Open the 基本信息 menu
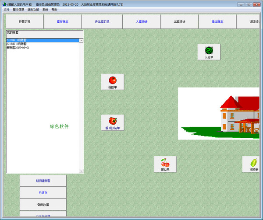This screenshot has width=263, height=220. point(18,10)
